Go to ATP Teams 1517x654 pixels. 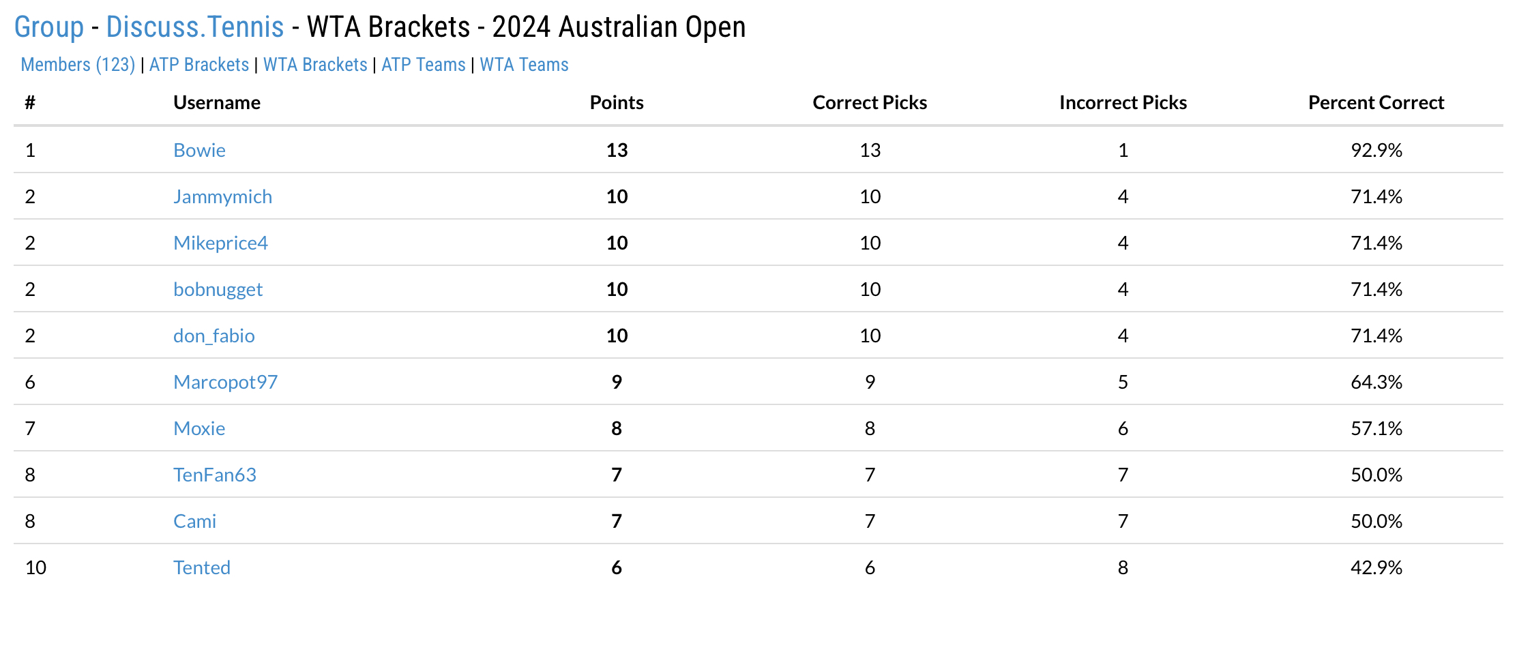[424, 65]
